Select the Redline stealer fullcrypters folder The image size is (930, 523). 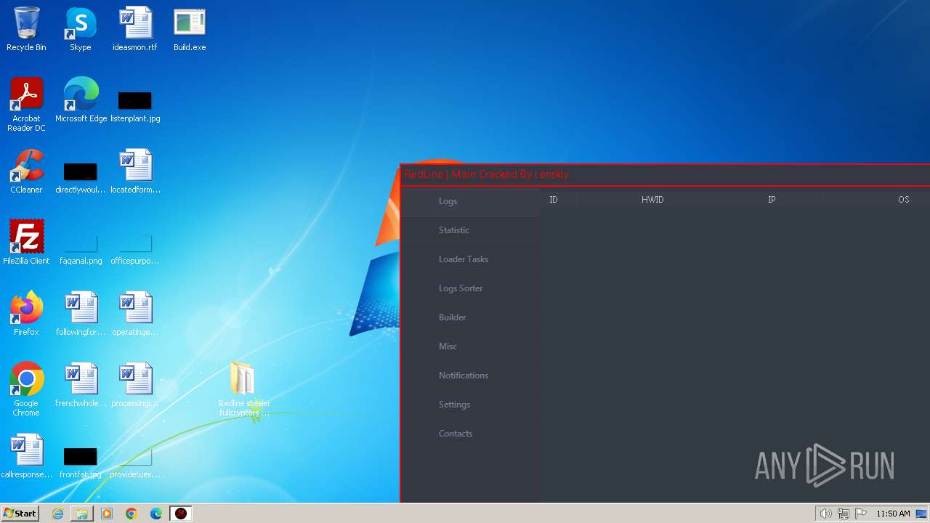click(x=244, y=389)
